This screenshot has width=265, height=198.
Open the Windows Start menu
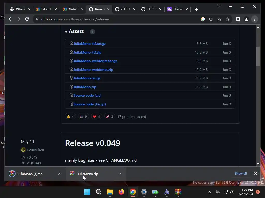pyautogui.click(x=87, y=192)
